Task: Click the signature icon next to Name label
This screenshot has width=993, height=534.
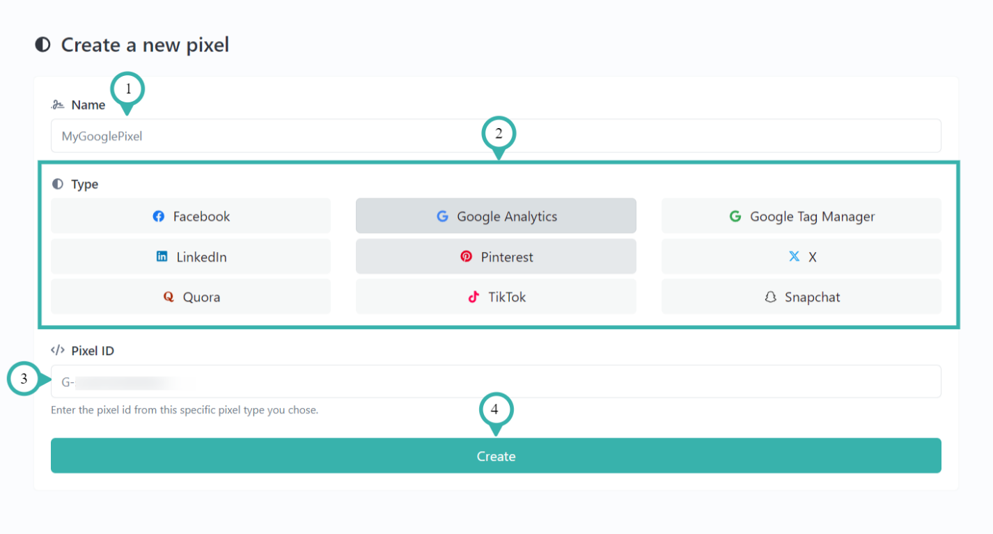Action: click(57, 104)
